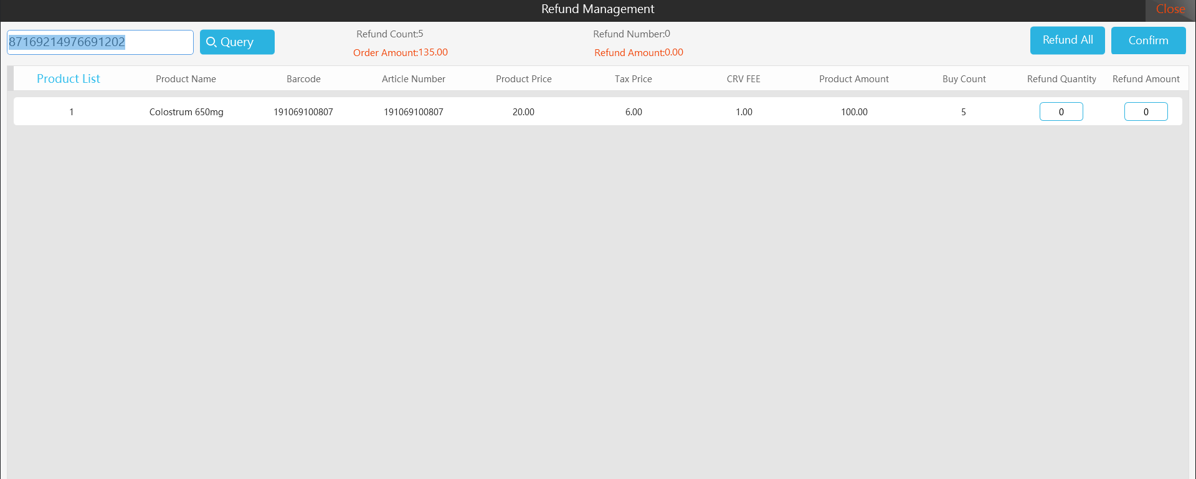Click the Refund Quantity input for Colostrum
Screen dimensions: 1196x479
pyautogui.click(x=1061, y=112)
